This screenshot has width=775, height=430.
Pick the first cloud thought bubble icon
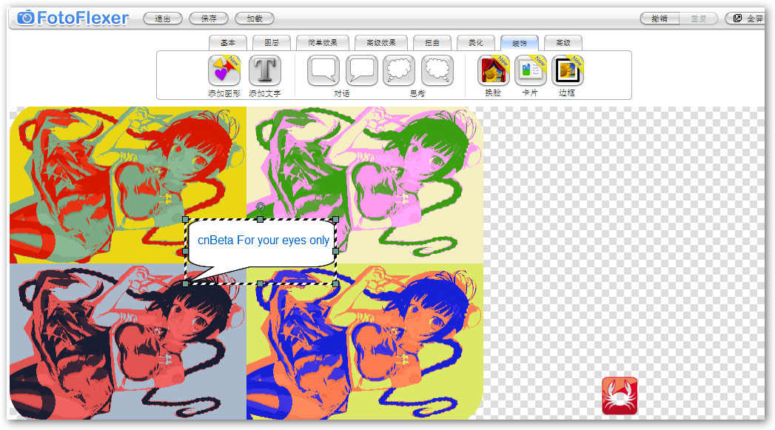click(400, 70)
